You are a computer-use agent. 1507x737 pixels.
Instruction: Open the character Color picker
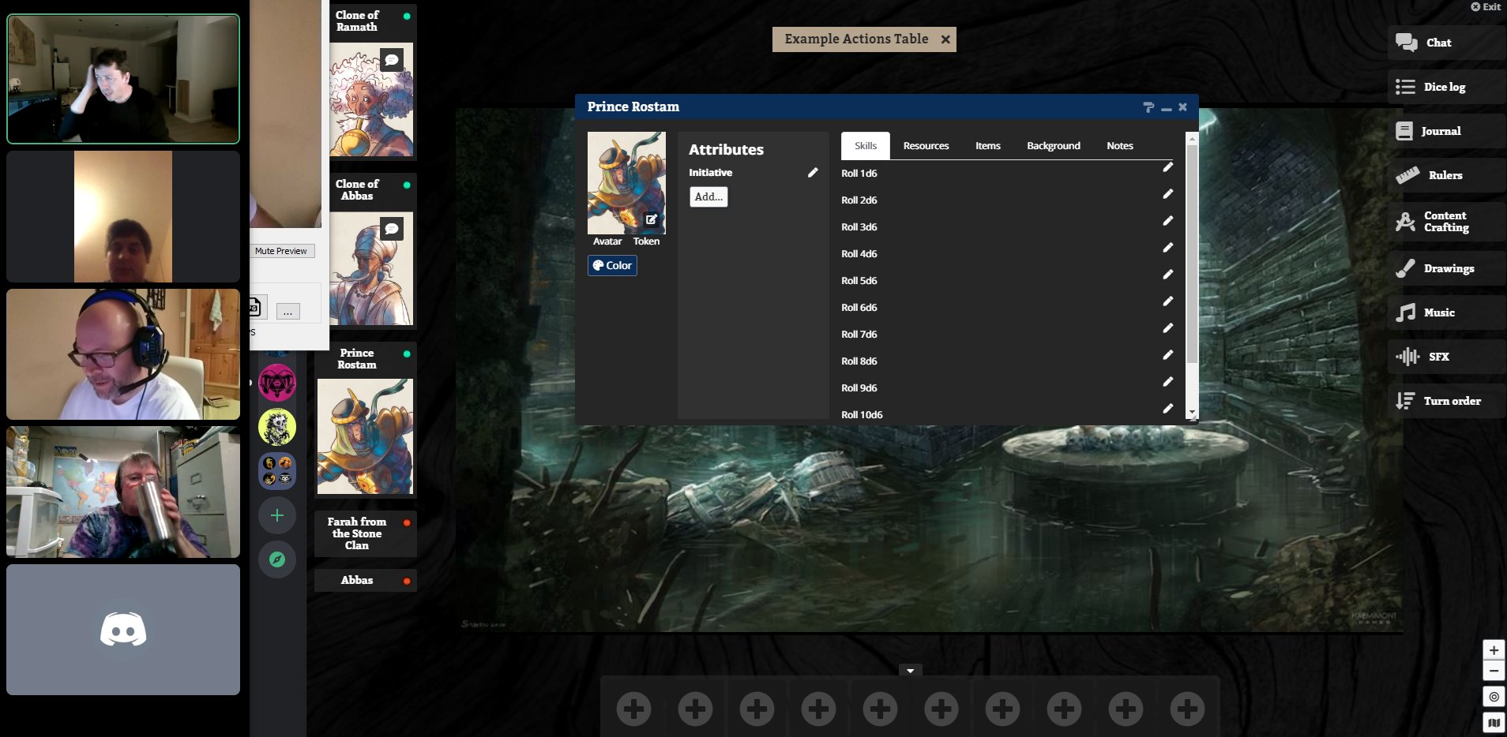pos(612,266)
